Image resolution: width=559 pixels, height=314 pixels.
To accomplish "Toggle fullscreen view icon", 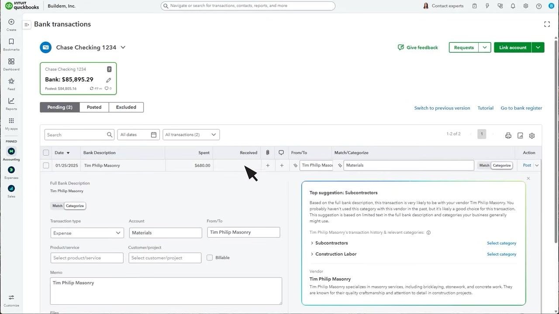I will point(547,24).
